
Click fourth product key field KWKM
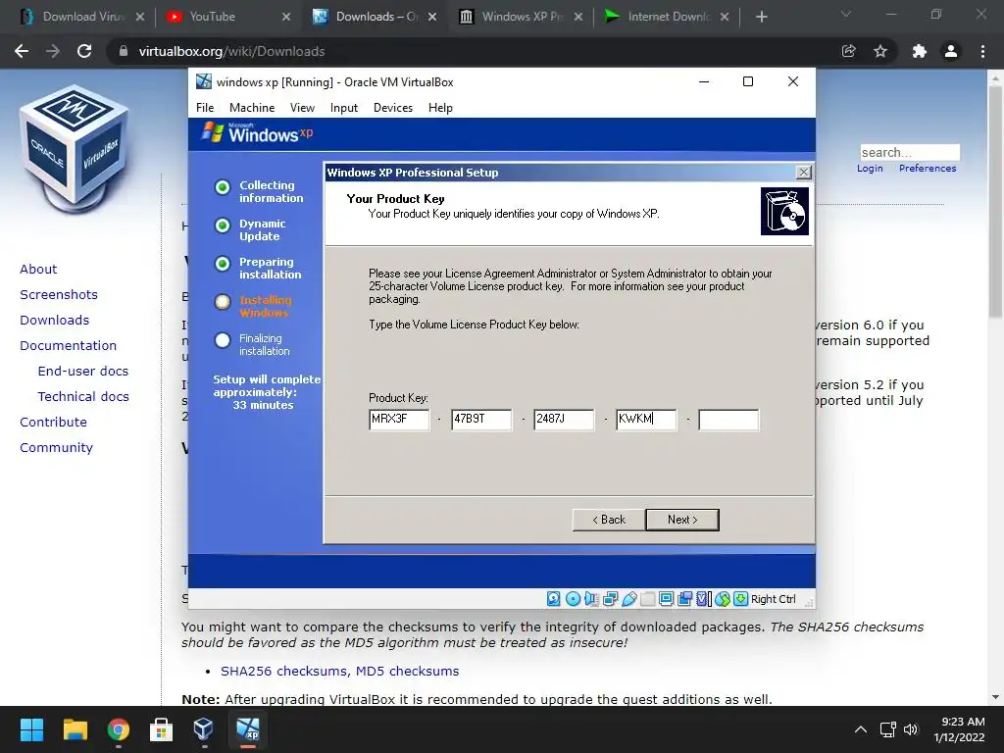(646, 420)
